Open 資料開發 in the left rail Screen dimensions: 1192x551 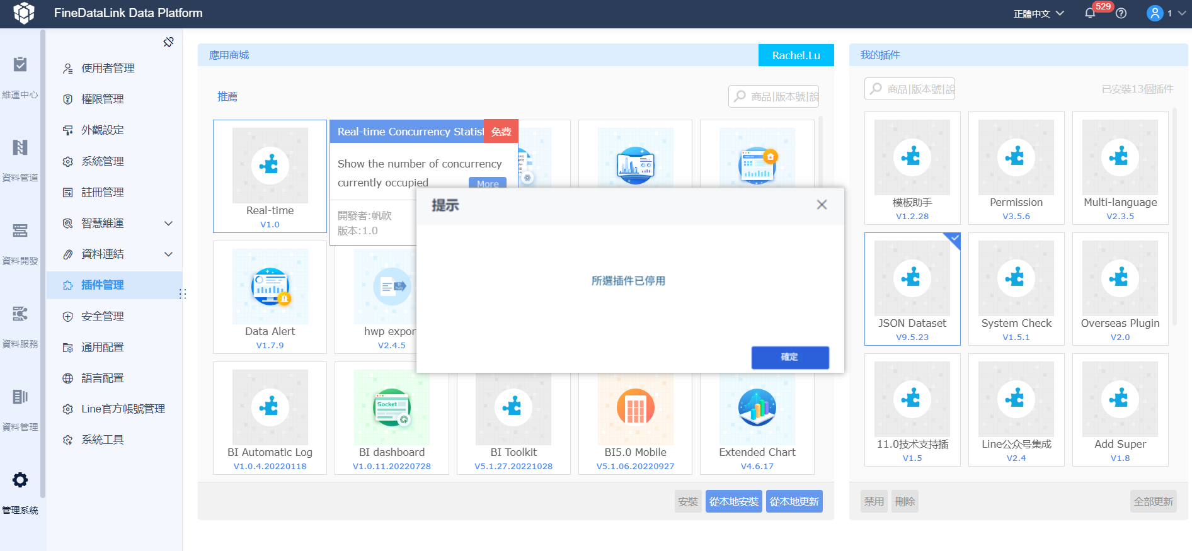(x=20, y=244)
